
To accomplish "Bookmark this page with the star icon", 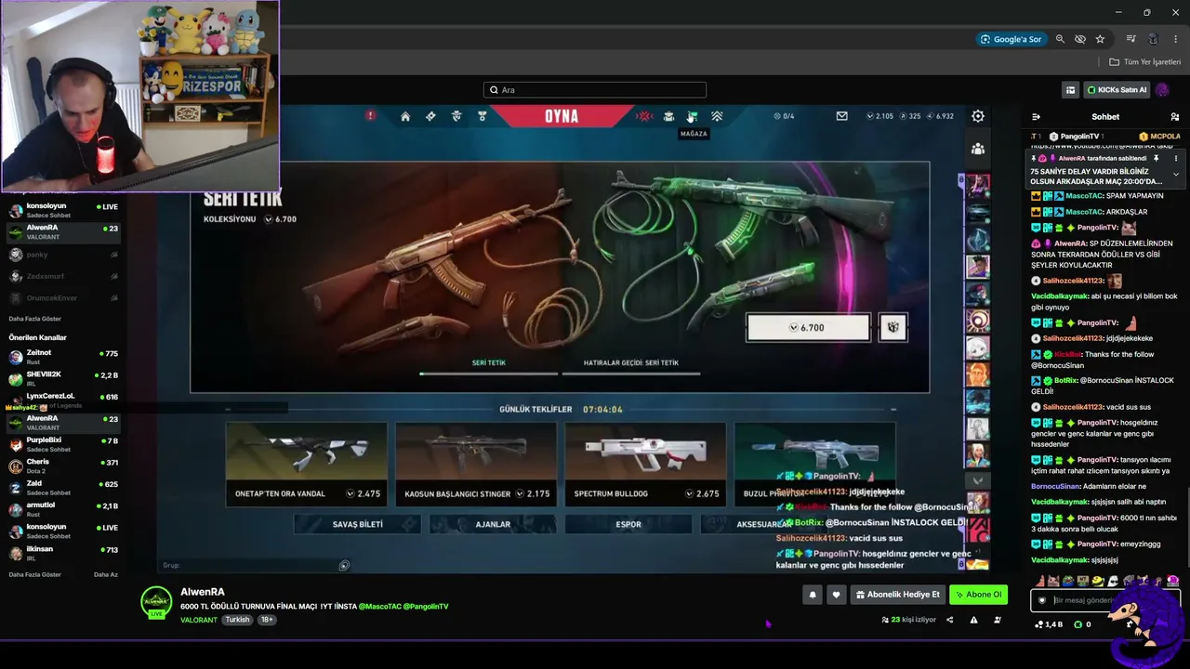I will 1100,39.
